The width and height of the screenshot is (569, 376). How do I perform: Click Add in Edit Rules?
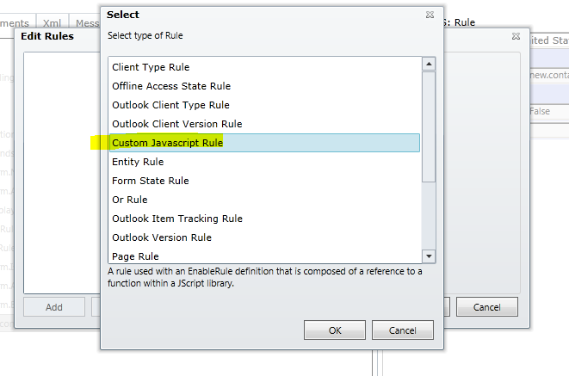(x=53, y=307)
